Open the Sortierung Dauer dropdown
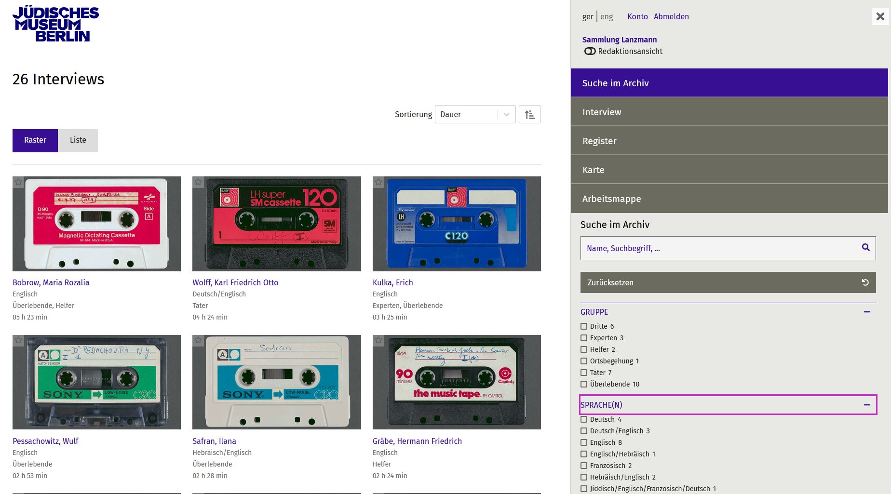Screen dimensions: 891x494 coord(475,115)
